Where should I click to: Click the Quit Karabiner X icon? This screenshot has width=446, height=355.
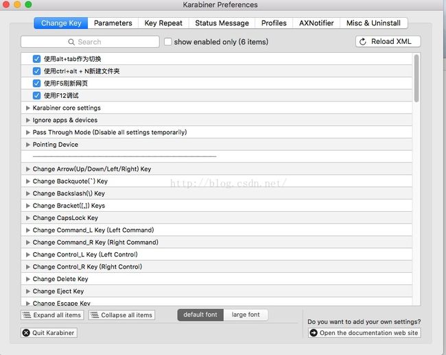(26, 333)
